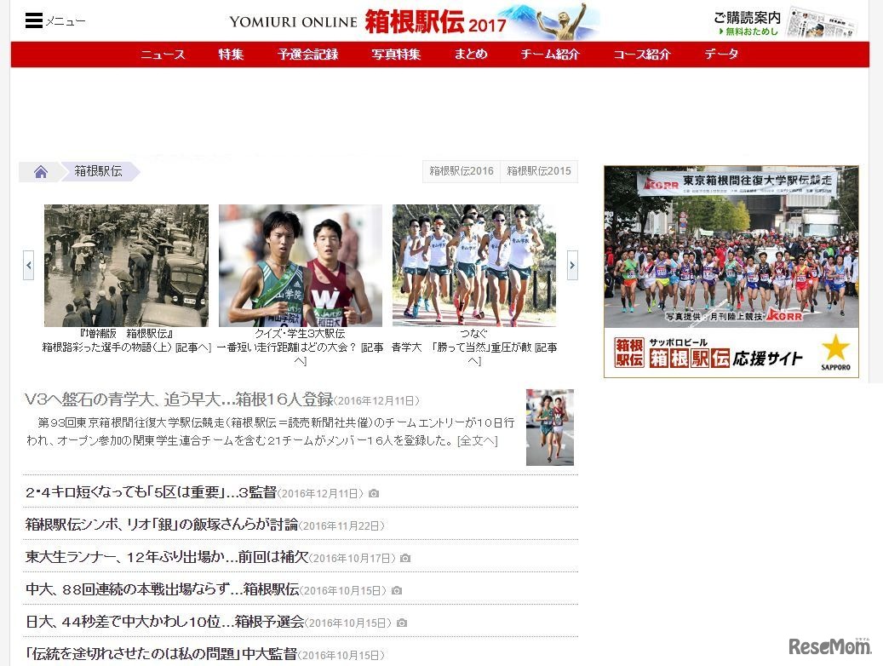Click camera icon beside 東大生ランナー headline

pyautogui.click(x=405, y=559)
